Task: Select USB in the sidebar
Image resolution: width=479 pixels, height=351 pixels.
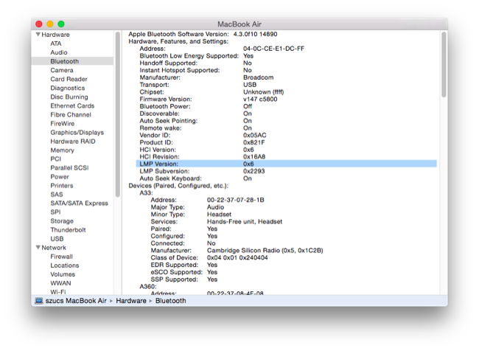Action: point(57,238)
